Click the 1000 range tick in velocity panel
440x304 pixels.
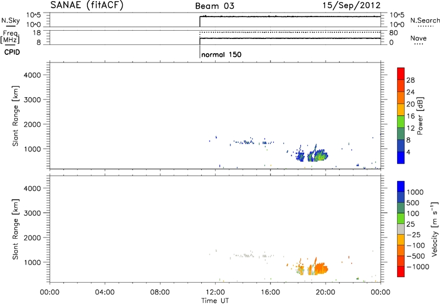pos(32,262)
